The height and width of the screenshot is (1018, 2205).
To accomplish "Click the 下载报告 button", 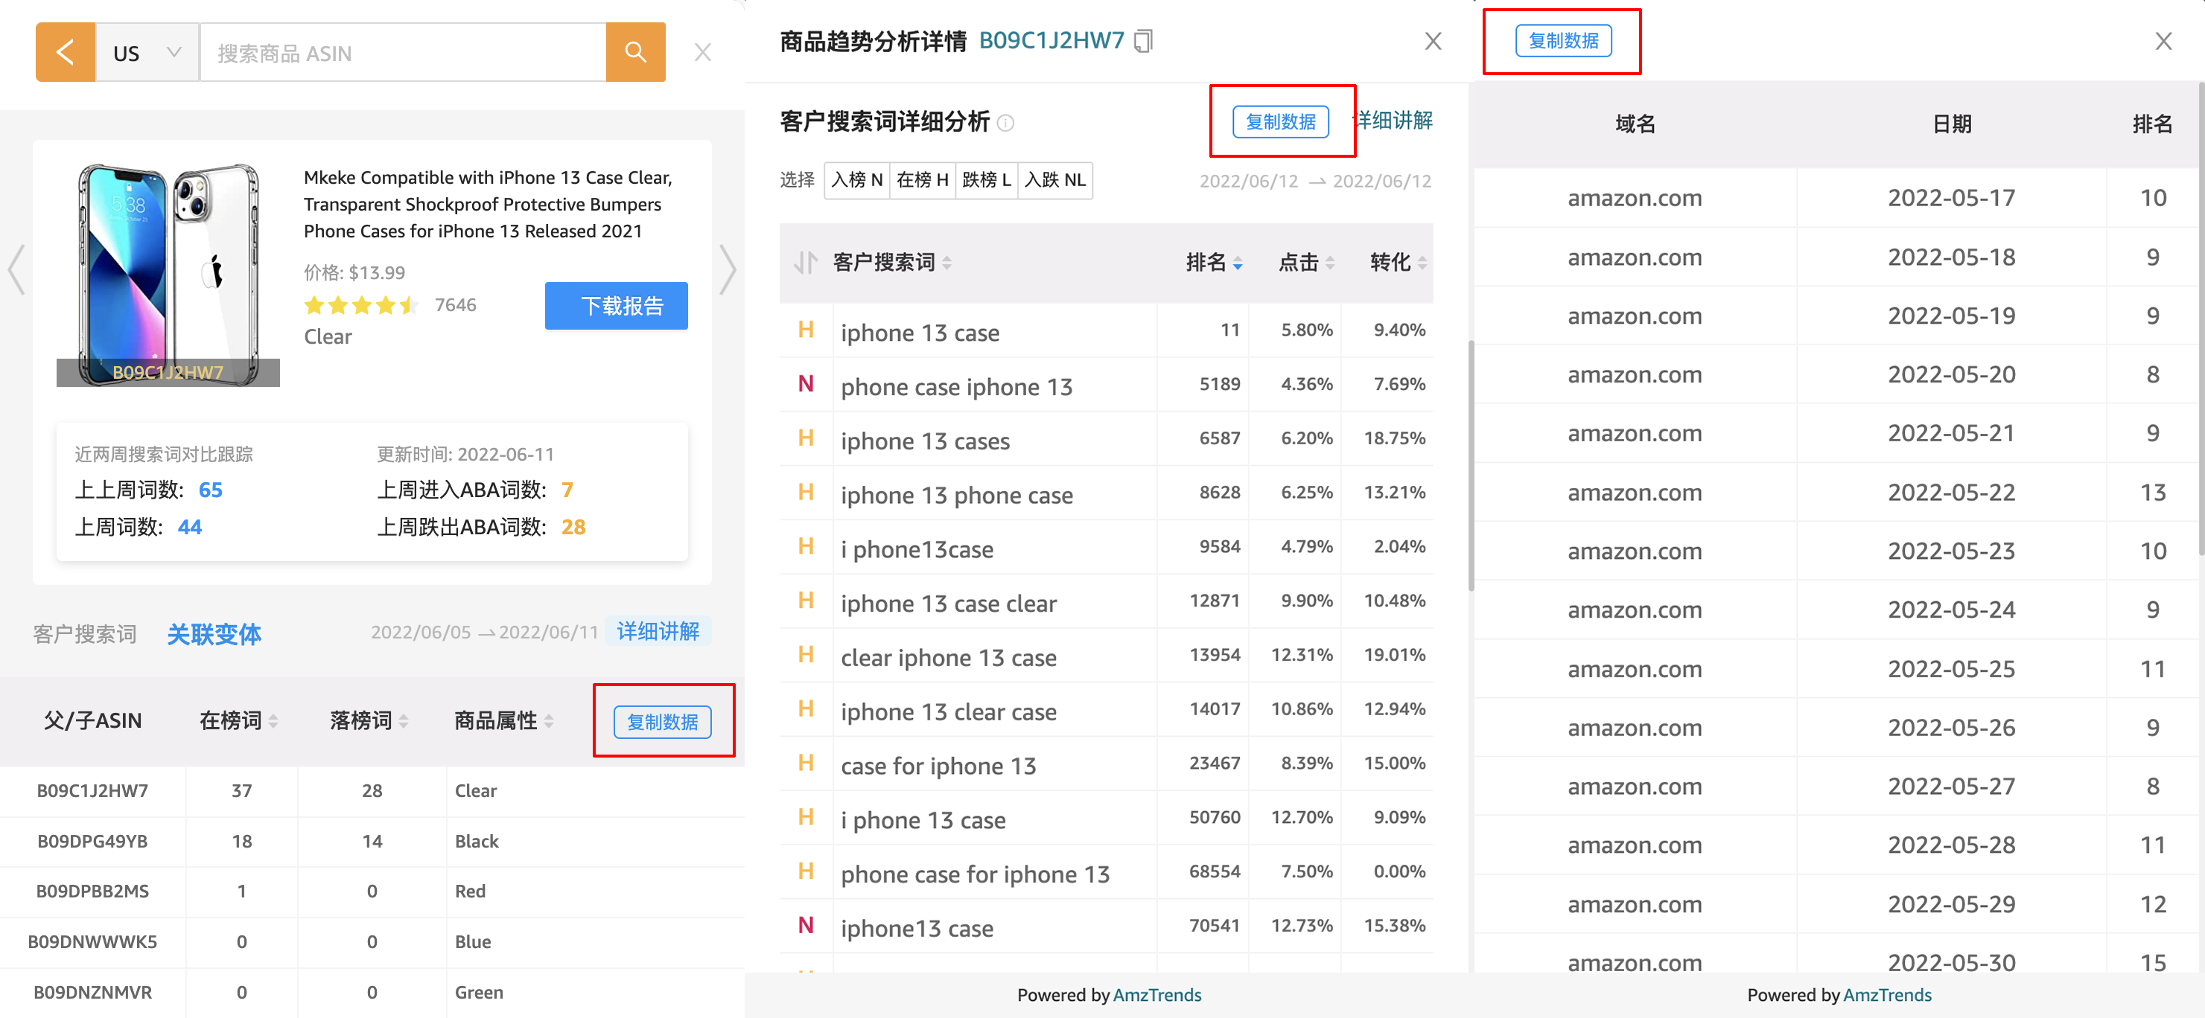I will pos(615,305).
